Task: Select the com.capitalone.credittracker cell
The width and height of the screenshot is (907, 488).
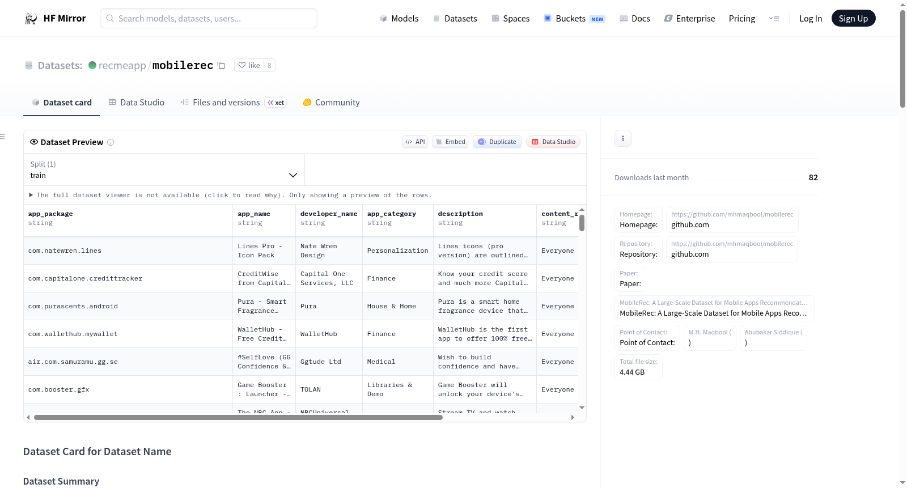Action: pyautogui.click(x=128, y=279)
